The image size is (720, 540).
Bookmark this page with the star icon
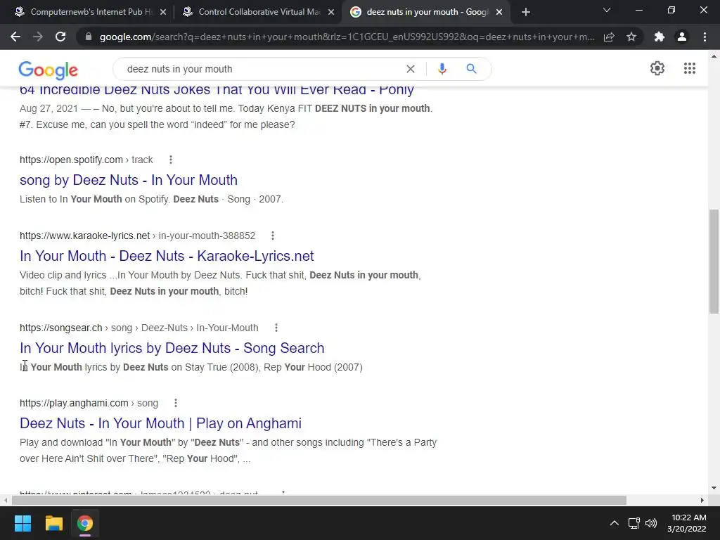631,37
